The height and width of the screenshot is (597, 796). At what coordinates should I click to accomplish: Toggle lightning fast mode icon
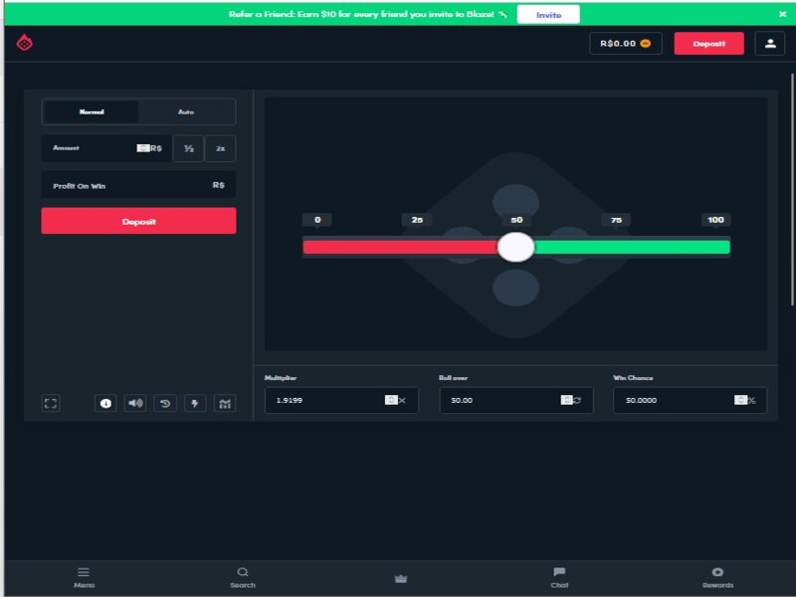(195, 404)
